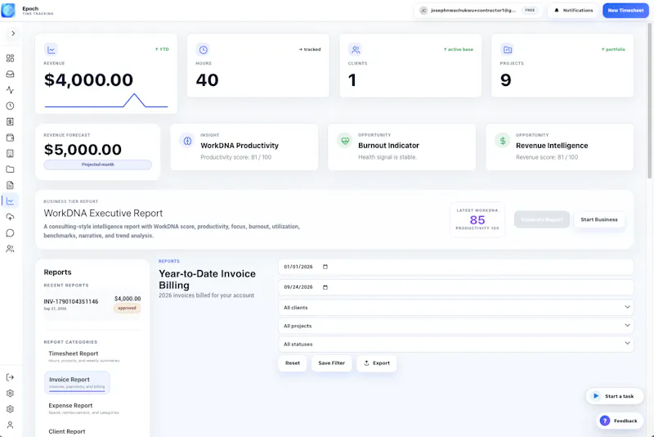Image resolution: width=654 pixels, height=437 pixels.
Task: Click the YTD trend label on Revenue card
Action: point(162,49)
